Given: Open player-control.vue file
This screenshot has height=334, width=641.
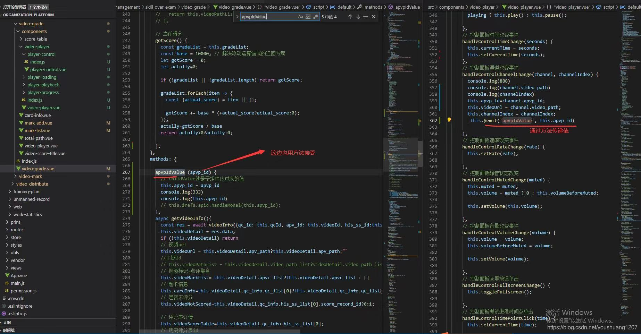Looking at the screenshot, I should coord(48,69).
